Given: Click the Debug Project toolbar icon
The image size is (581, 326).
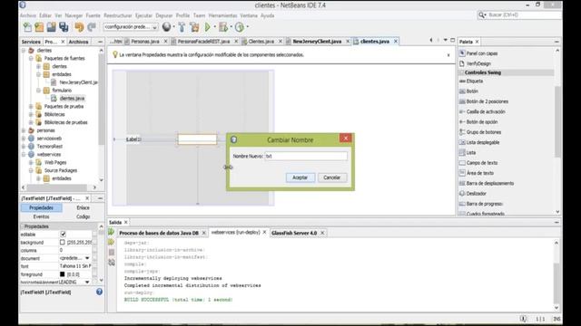Looking at the screenshot, I should point(223,27).
